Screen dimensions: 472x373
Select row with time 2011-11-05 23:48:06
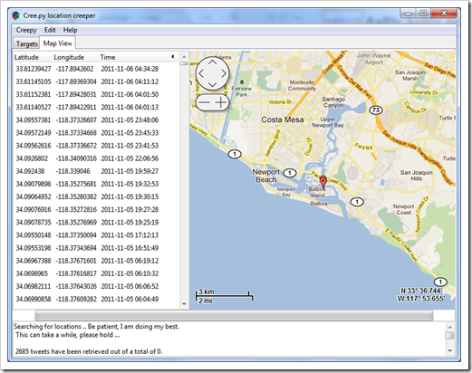[x=96, y=120]
